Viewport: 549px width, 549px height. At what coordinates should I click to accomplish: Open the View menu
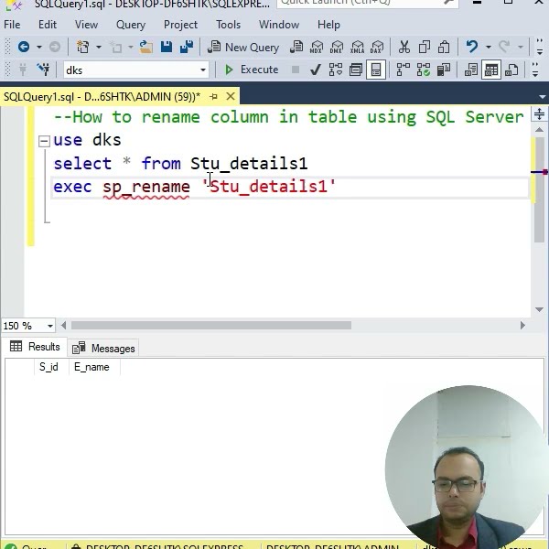point(86,25)
